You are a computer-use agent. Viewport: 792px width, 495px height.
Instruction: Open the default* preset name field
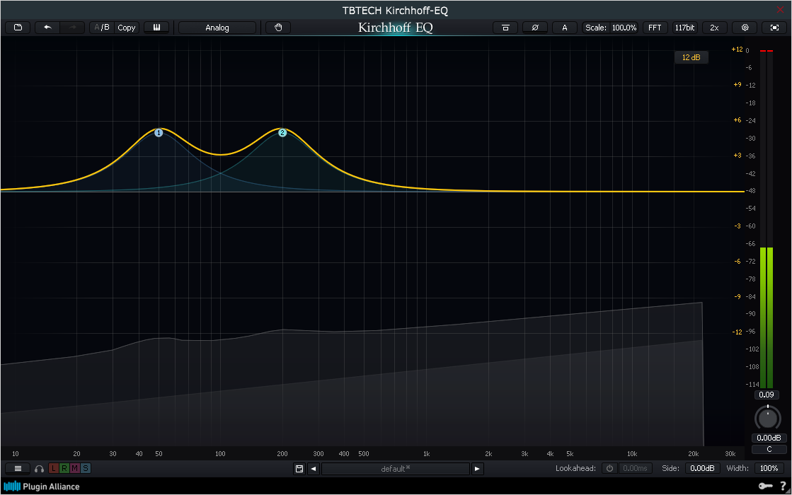(x=396, y=469)
